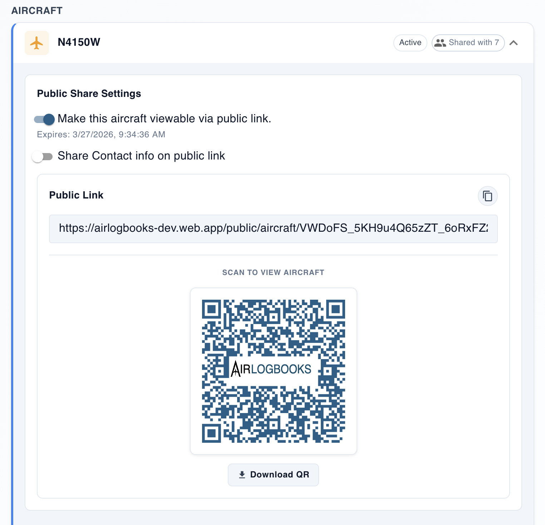Screen dimensions: 545x525
Task: Click the chevron beside the Shared badge
Action: pos(515,43)
